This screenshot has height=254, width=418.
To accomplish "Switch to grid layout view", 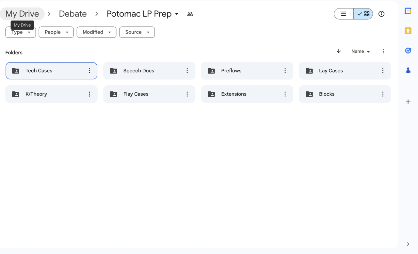I will click(x=363, y=14).
